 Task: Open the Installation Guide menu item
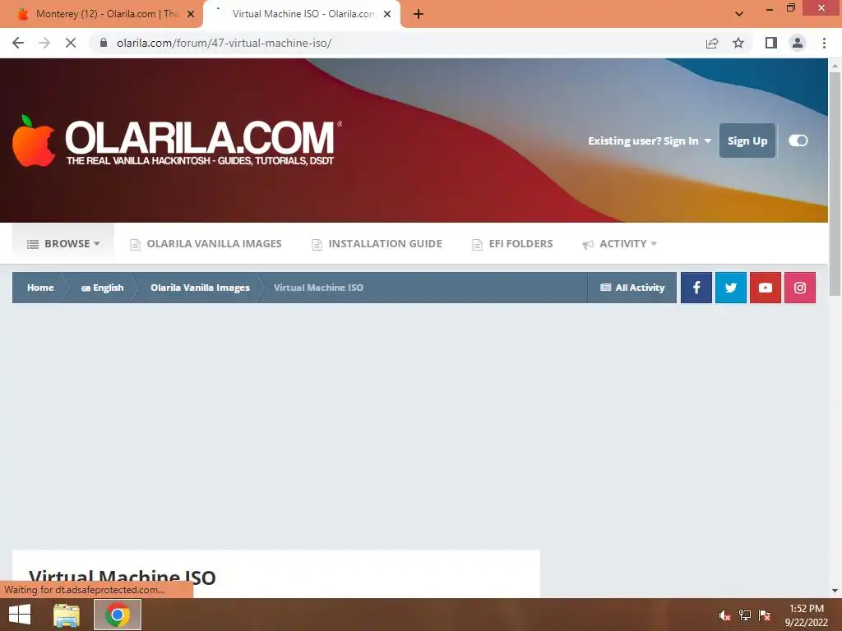click(377, 243)
